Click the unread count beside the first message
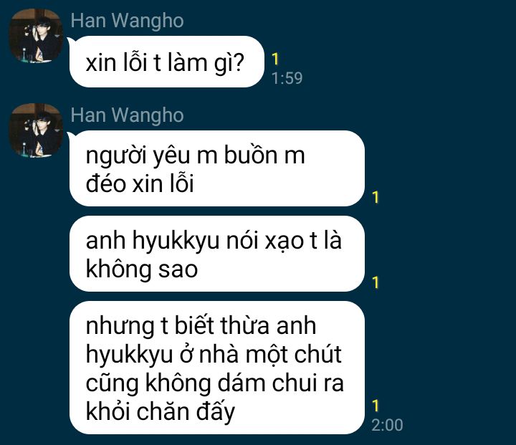Image resolution: width=516 pixels, height=445 pixels. click(x=275, y=59)
